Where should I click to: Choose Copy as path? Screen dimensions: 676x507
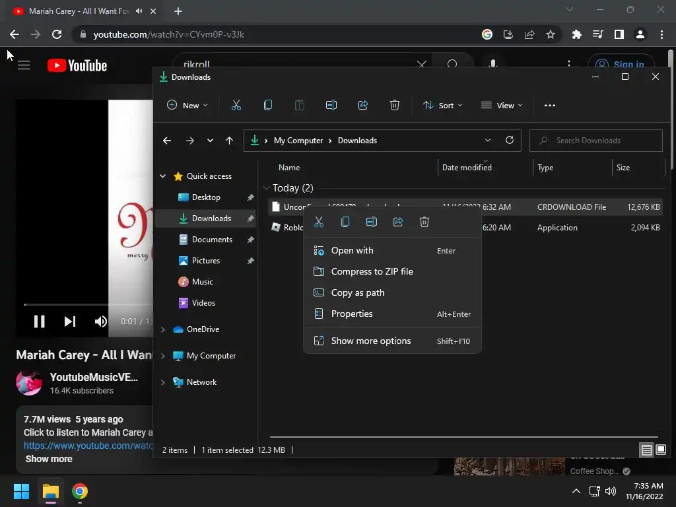[x=392, y=292]
